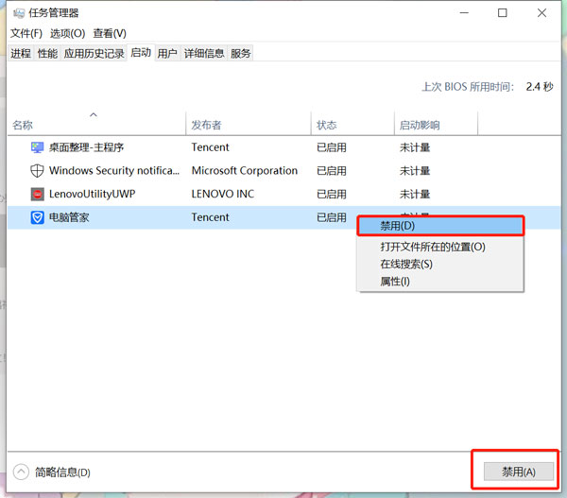This screenshot has height=498, width=567.
Task: Click the LenovoUtilityUWP red icon
Action: coord(37,194)
